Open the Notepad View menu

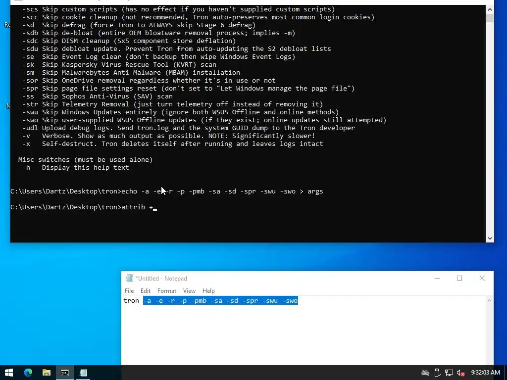189,291
